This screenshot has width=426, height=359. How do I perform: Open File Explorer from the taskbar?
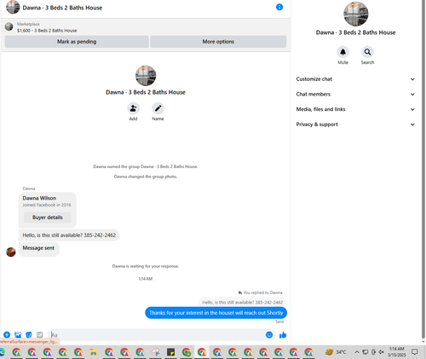click(94, 352)
